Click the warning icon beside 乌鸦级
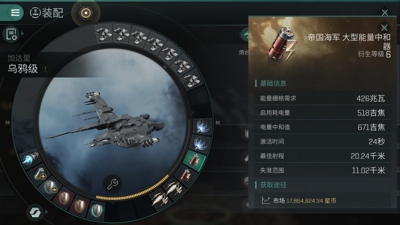 click(x=45, y=69)
